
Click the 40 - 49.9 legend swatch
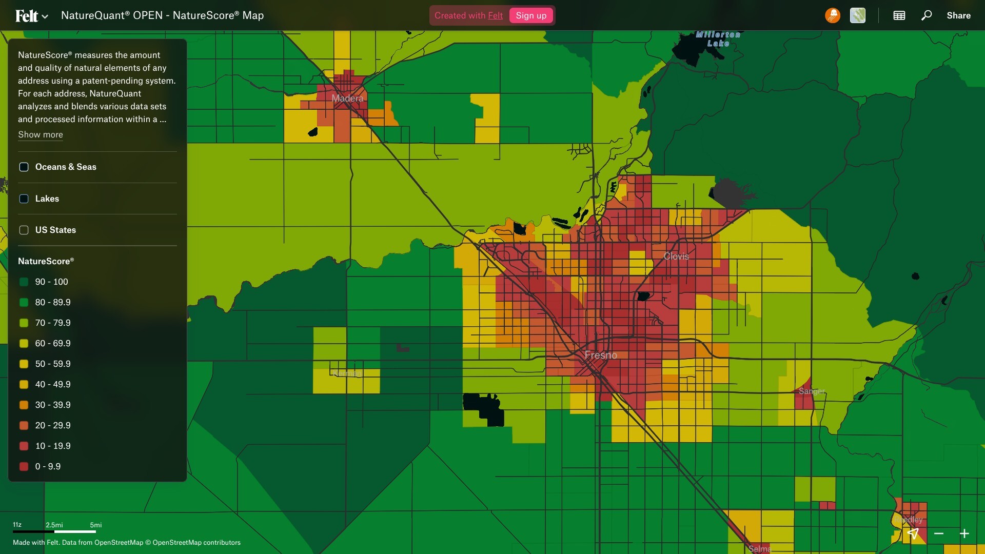point(24,384)
